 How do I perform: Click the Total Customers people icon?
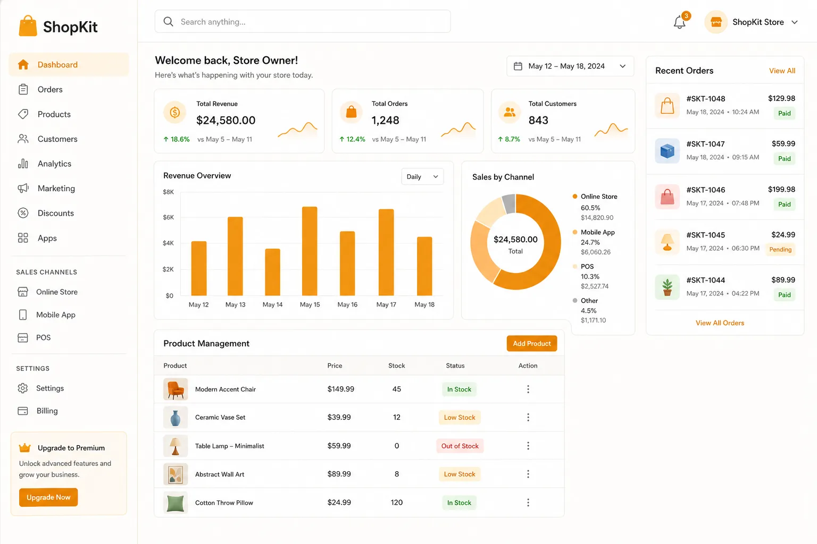(510, 112)
